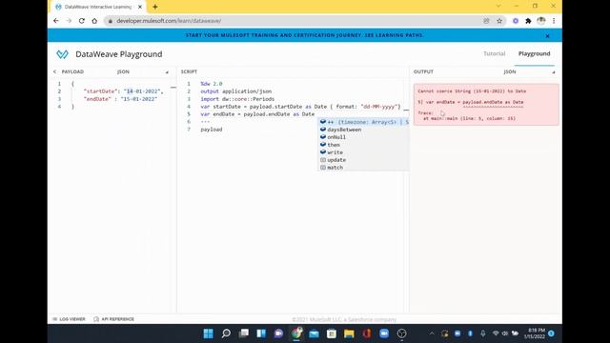Choose the ++ autocomplete suggestion
Screen dimensions: 610x343
364,122
